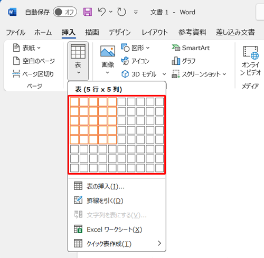This screenshot has width=264, height=258.
Task: Select the top-left grid cell
Action: 74,102
